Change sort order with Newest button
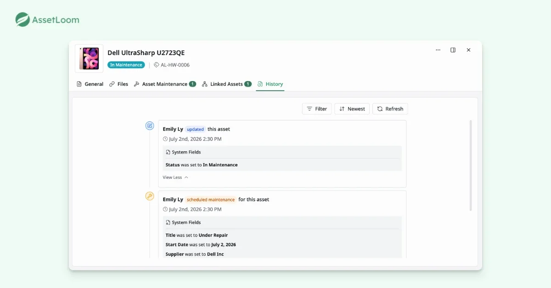 click(352, 109)
